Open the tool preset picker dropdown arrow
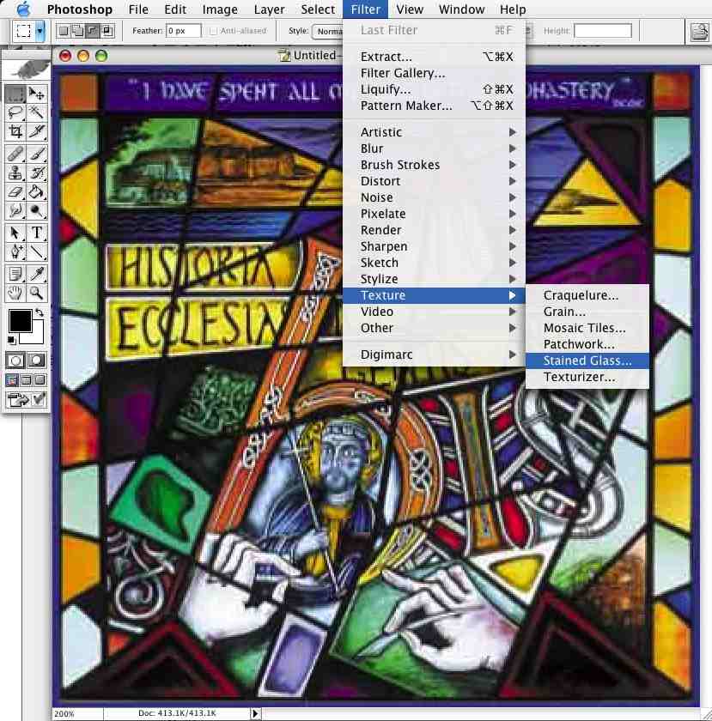712x721 pixels. click(x=40, y=31)
